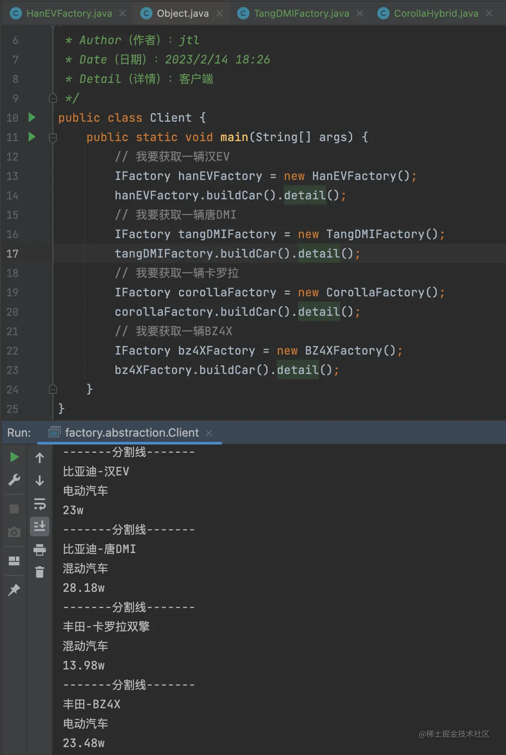Click console output line 丰田-BZ4X
Viewport: 506px width, 755px height.
click(92, 704)
